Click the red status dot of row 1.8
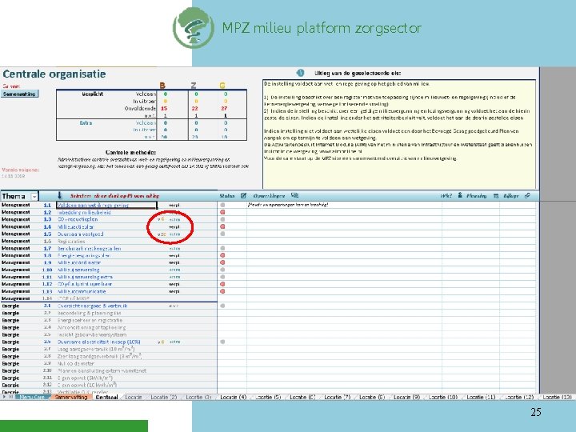 pyautogui.click(x=222, y=255)
